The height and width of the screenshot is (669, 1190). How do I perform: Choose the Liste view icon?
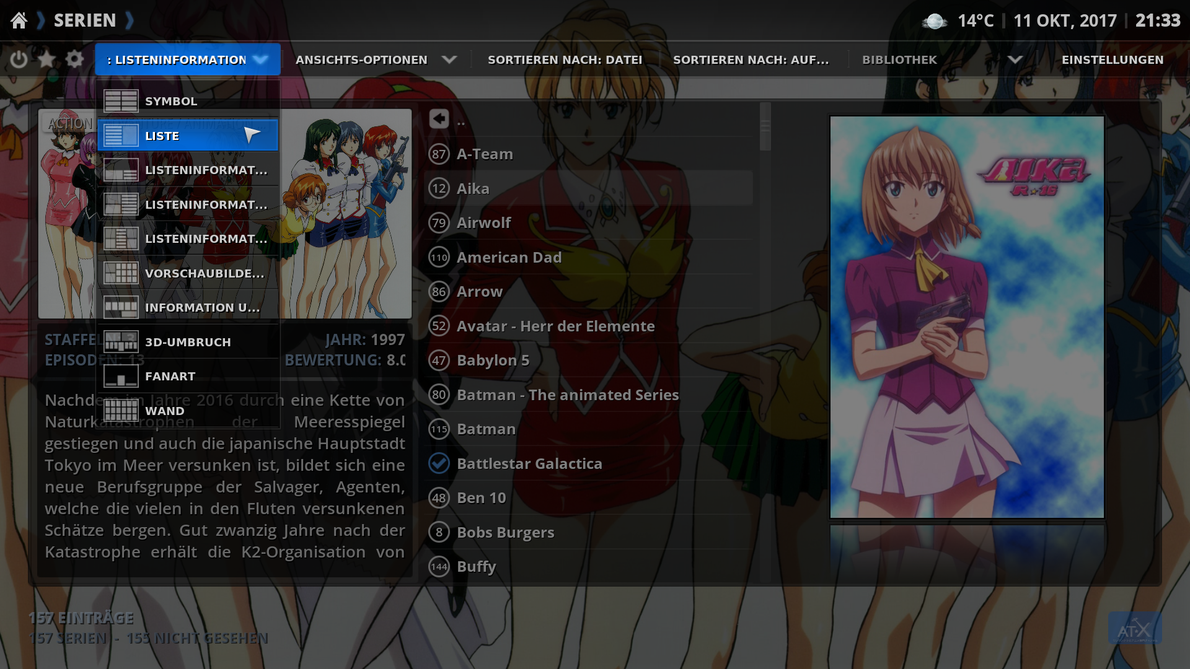point(121,135)
